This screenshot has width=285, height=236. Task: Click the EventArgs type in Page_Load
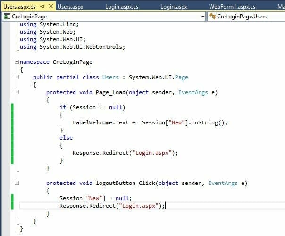coord(193,92)
